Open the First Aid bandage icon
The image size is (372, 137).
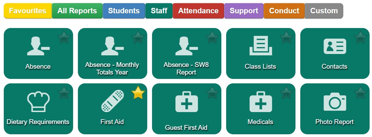(113, 101)
